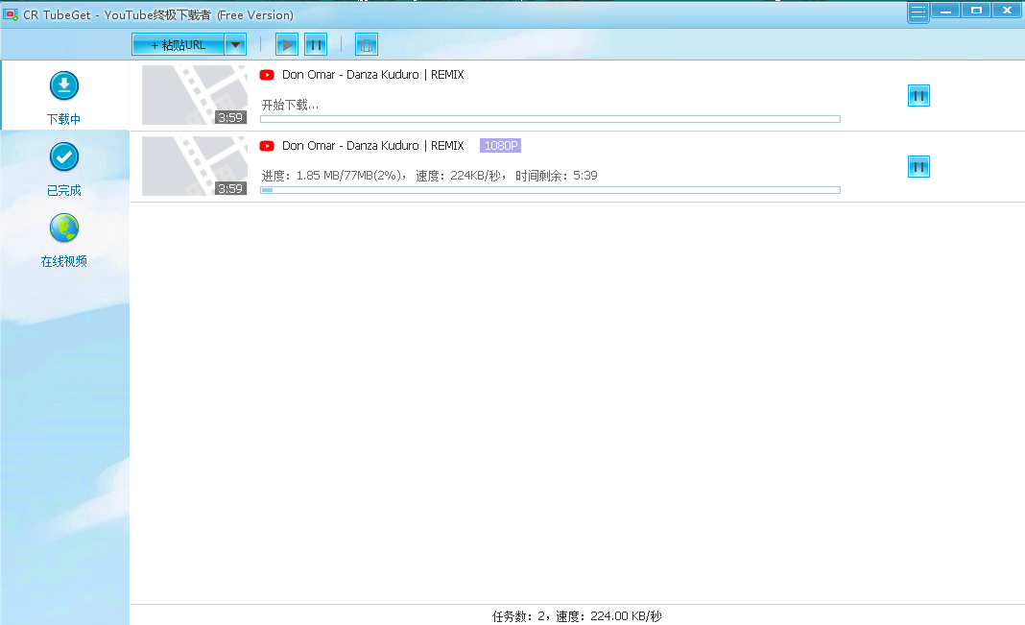The width and height of the screenshot is (1025, 625).
Task: Pause all downloads with toolbar pause icon
Action: tap(316, 45)
